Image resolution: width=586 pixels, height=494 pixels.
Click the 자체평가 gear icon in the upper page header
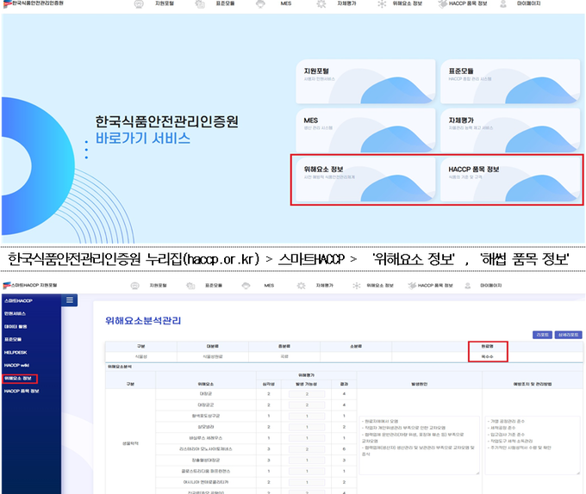(321, 3)
